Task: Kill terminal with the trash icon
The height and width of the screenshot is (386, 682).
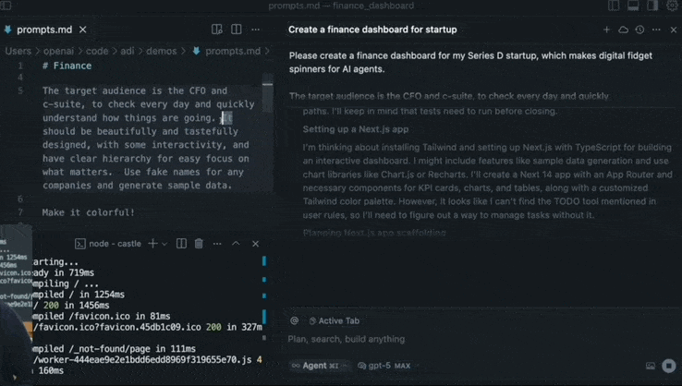Action: tap(199, 244)
